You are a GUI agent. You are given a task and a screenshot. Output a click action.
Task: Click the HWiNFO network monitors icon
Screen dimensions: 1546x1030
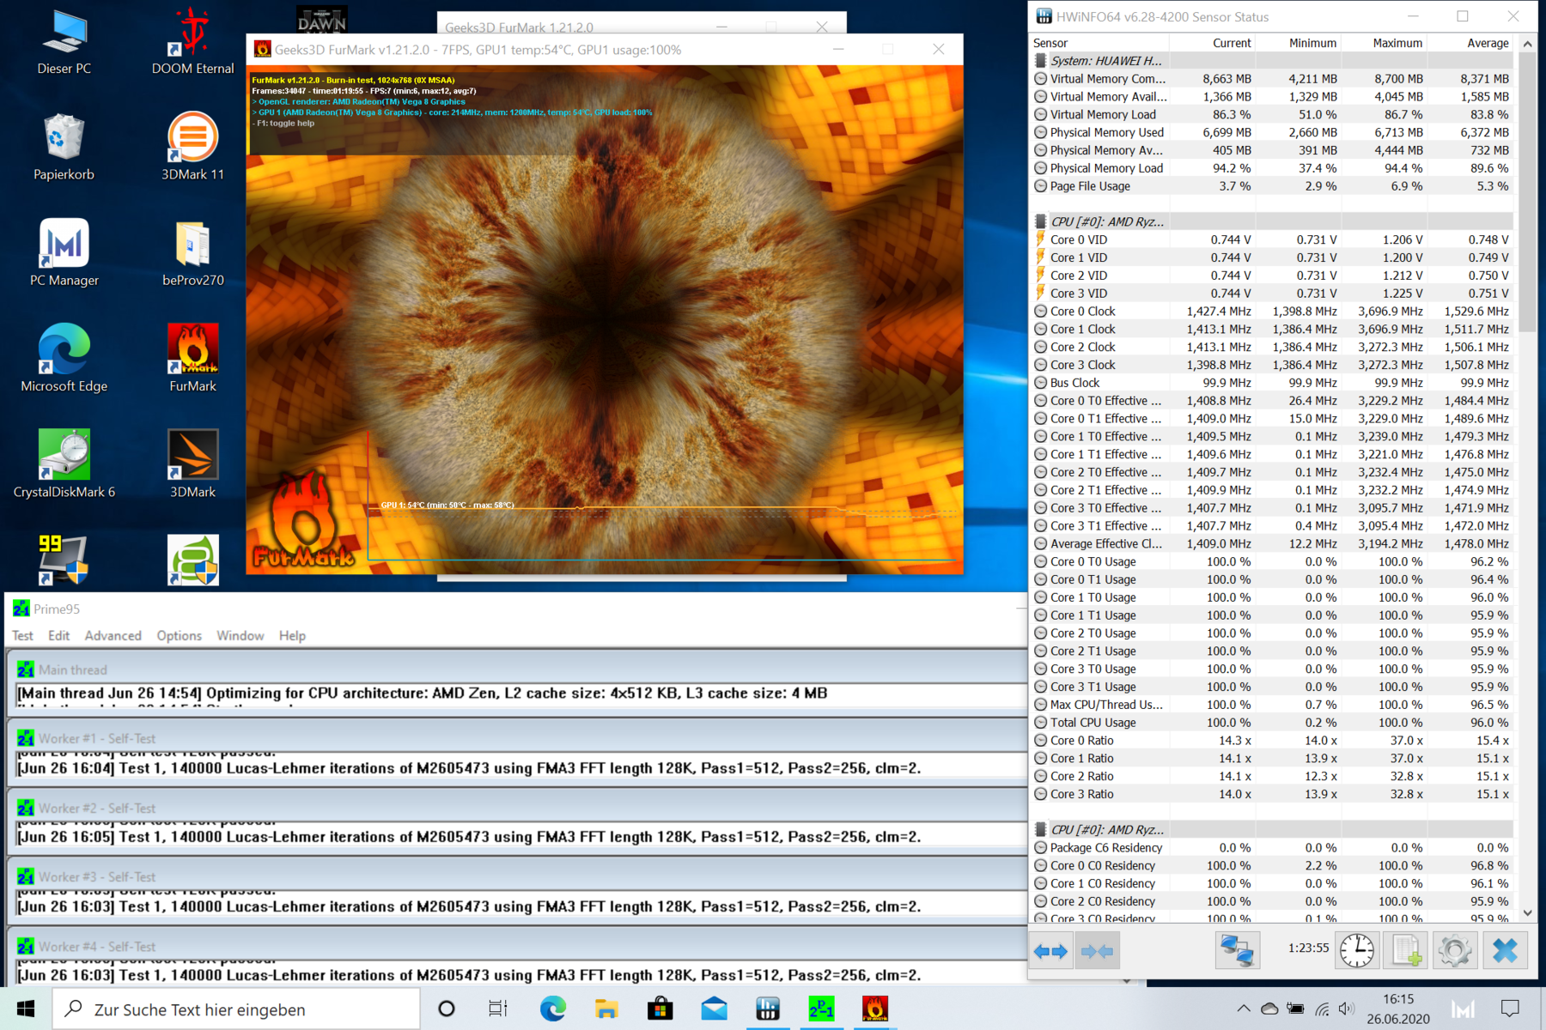1238,951
